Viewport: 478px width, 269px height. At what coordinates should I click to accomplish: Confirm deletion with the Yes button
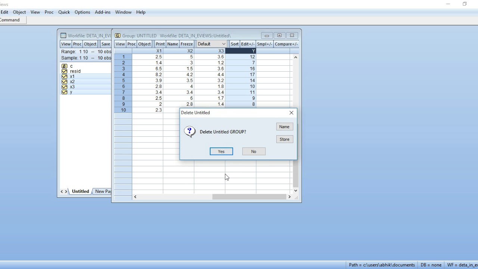pyautogui.click(x=221, y=151)
